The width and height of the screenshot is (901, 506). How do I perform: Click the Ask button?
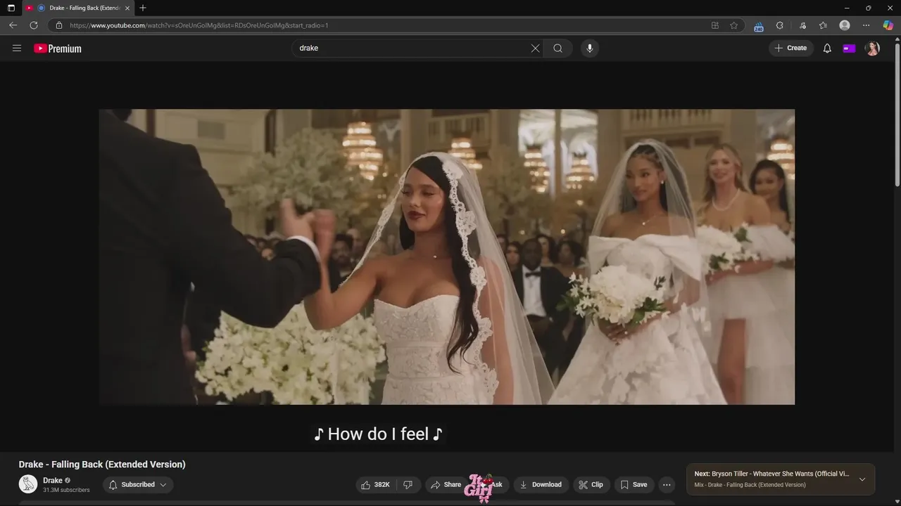pos(491,485)
